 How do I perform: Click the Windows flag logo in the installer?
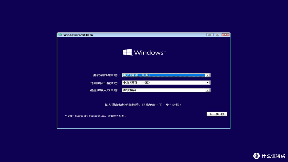127,52
